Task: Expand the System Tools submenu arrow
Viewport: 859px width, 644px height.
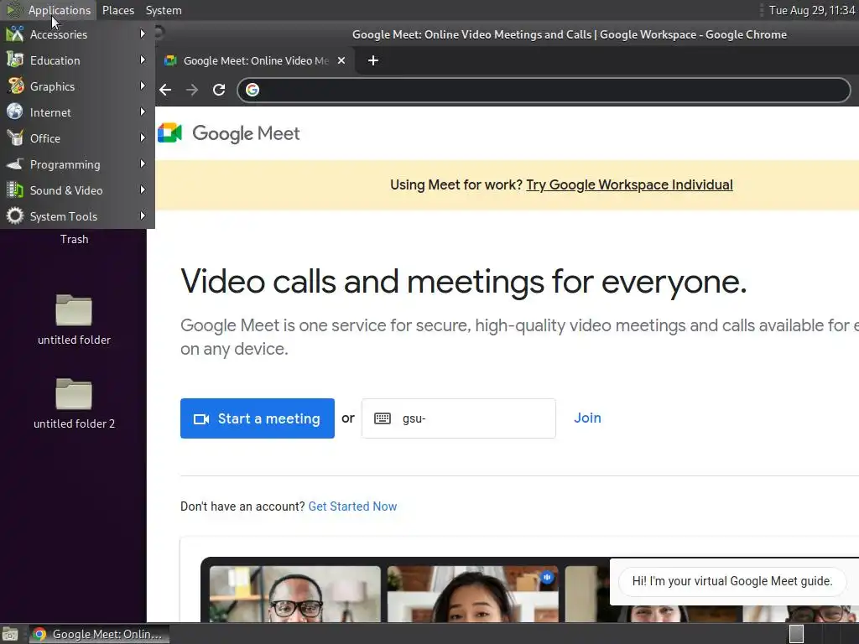Action: pyautogui.click(x=143, y=216)
